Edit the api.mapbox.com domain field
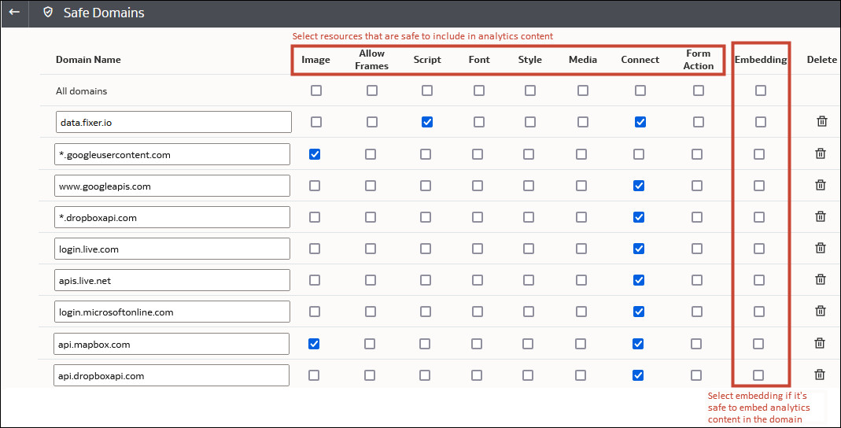Image resolution: width=841 pixels, height=428 pixels. point(172,344)
